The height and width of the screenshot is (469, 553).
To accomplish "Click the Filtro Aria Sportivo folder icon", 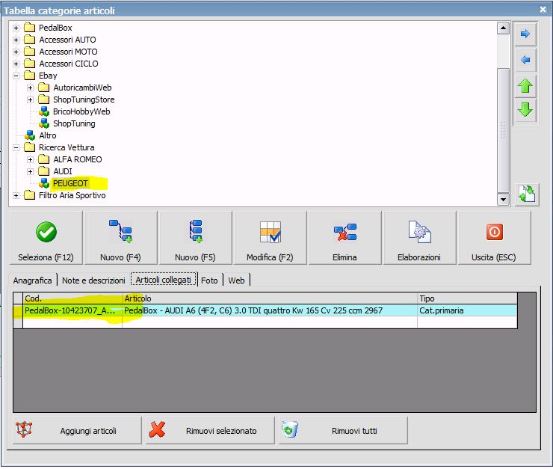I will [30, 195].
